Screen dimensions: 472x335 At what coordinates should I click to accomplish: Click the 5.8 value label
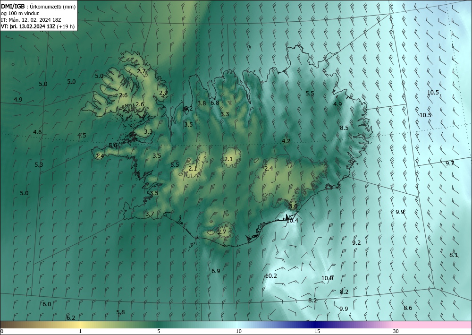pyautogui.click(x=120, y=312)
